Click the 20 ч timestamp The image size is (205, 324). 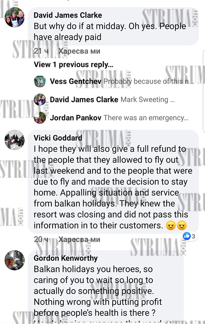pyautogui.click(x=41, y=239)
